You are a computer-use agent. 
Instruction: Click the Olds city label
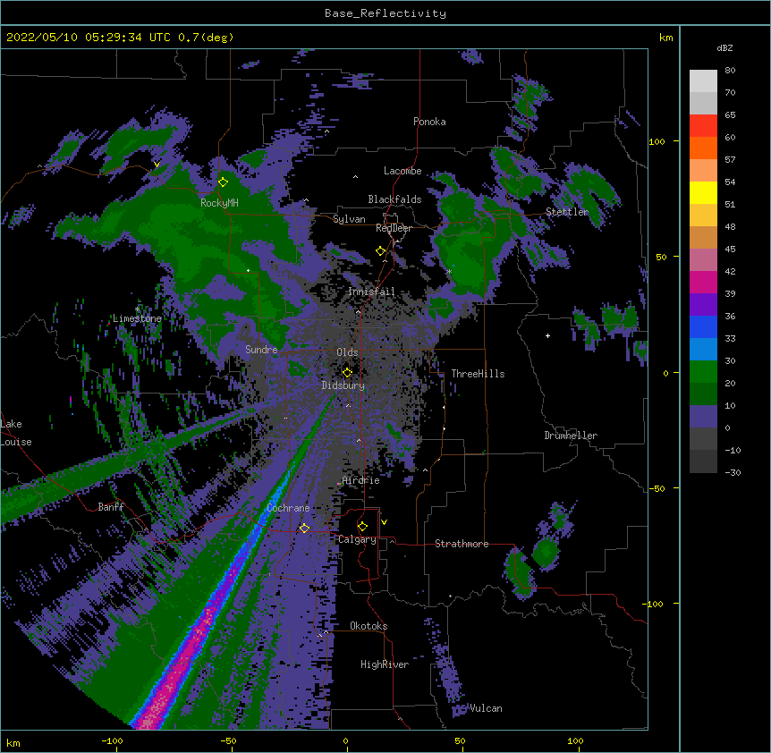(347, 352)
